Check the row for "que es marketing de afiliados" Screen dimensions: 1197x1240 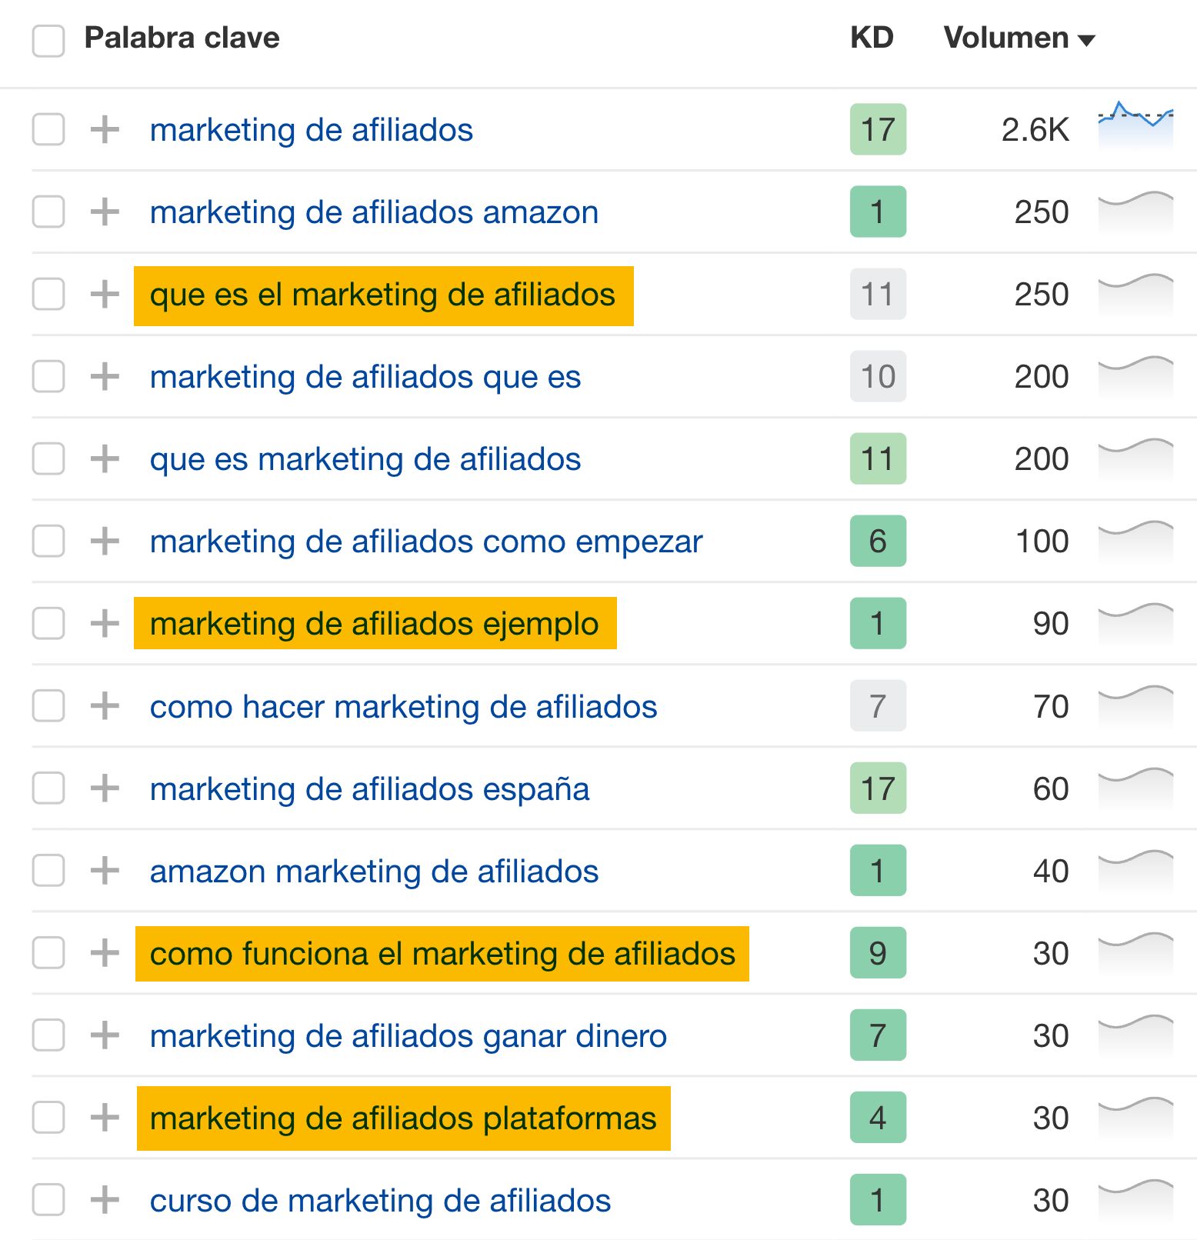48,459
